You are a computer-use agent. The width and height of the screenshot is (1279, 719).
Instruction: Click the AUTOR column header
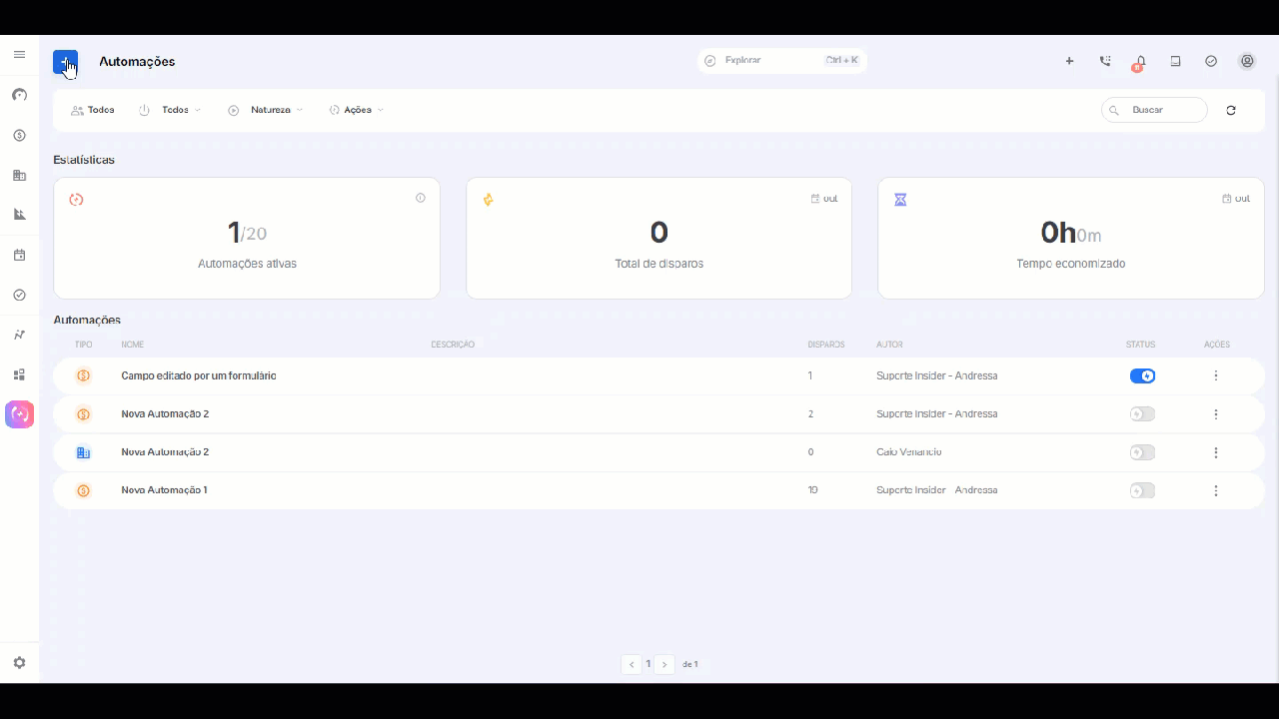tap(889, 345)
